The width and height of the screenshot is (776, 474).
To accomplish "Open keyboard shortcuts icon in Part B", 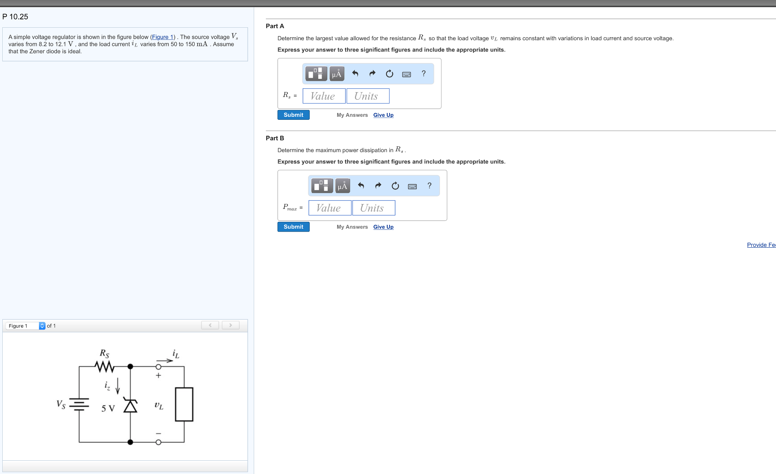I will (x=412, y=186).
